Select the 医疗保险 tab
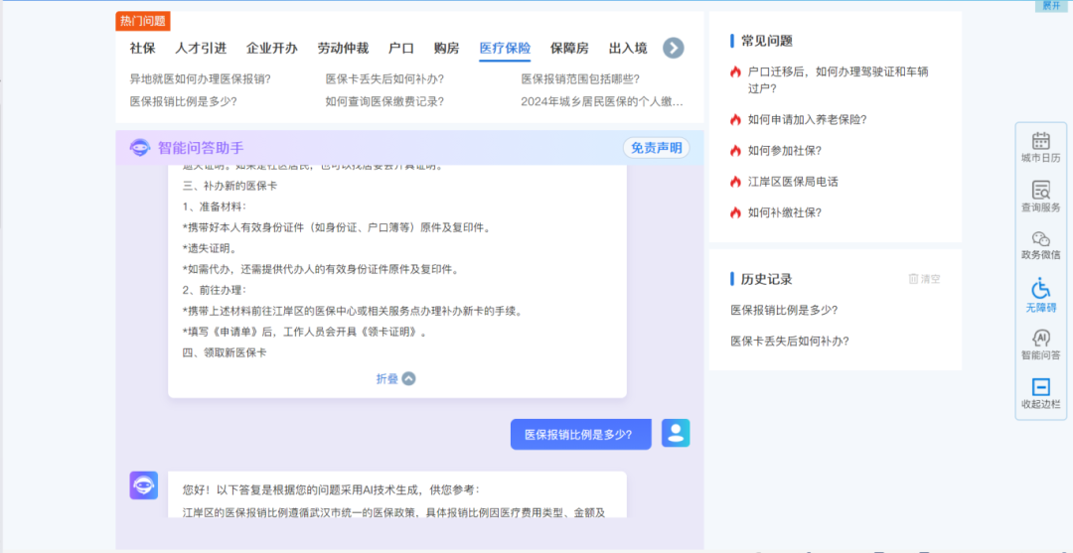This screenshot has height=553, width=1073. [505, 48]
